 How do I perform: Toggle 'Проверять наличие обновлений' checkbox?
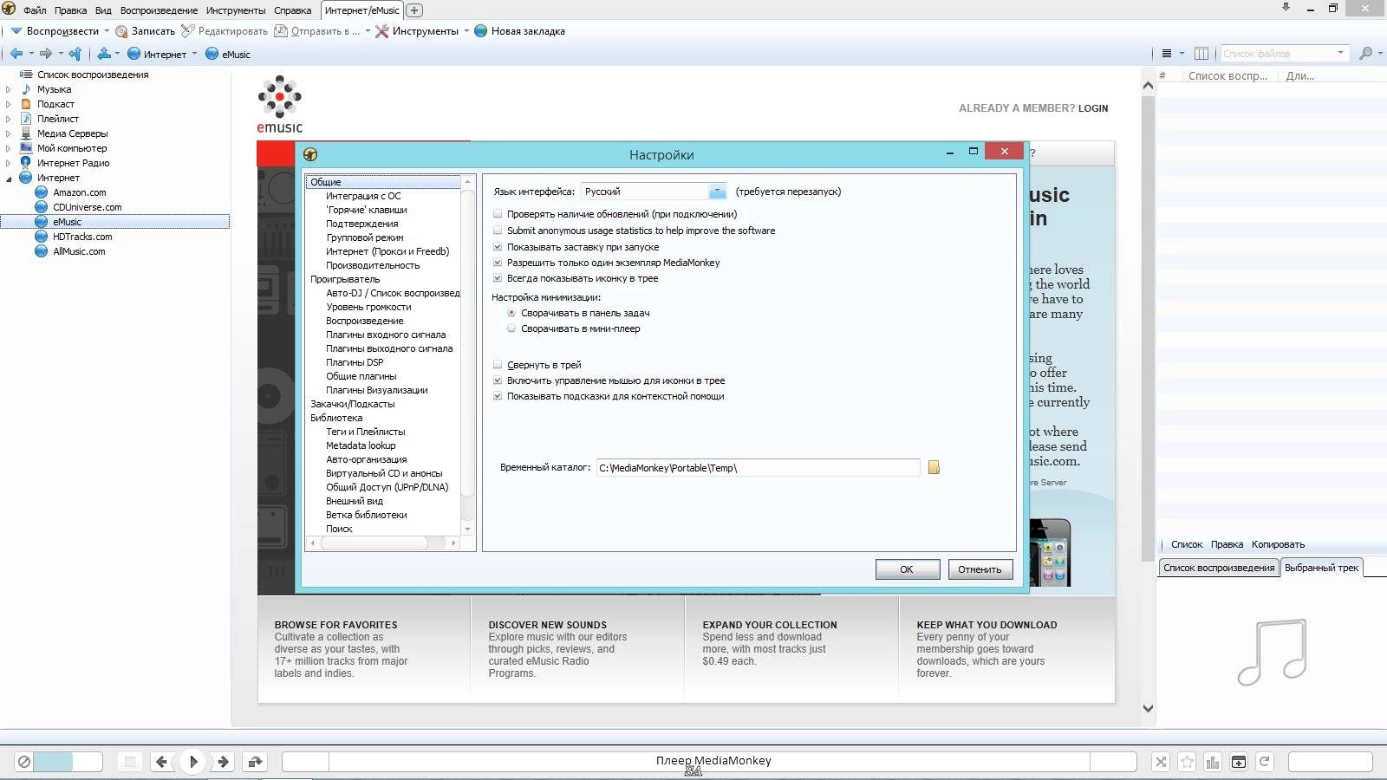[x=498, y=214]
